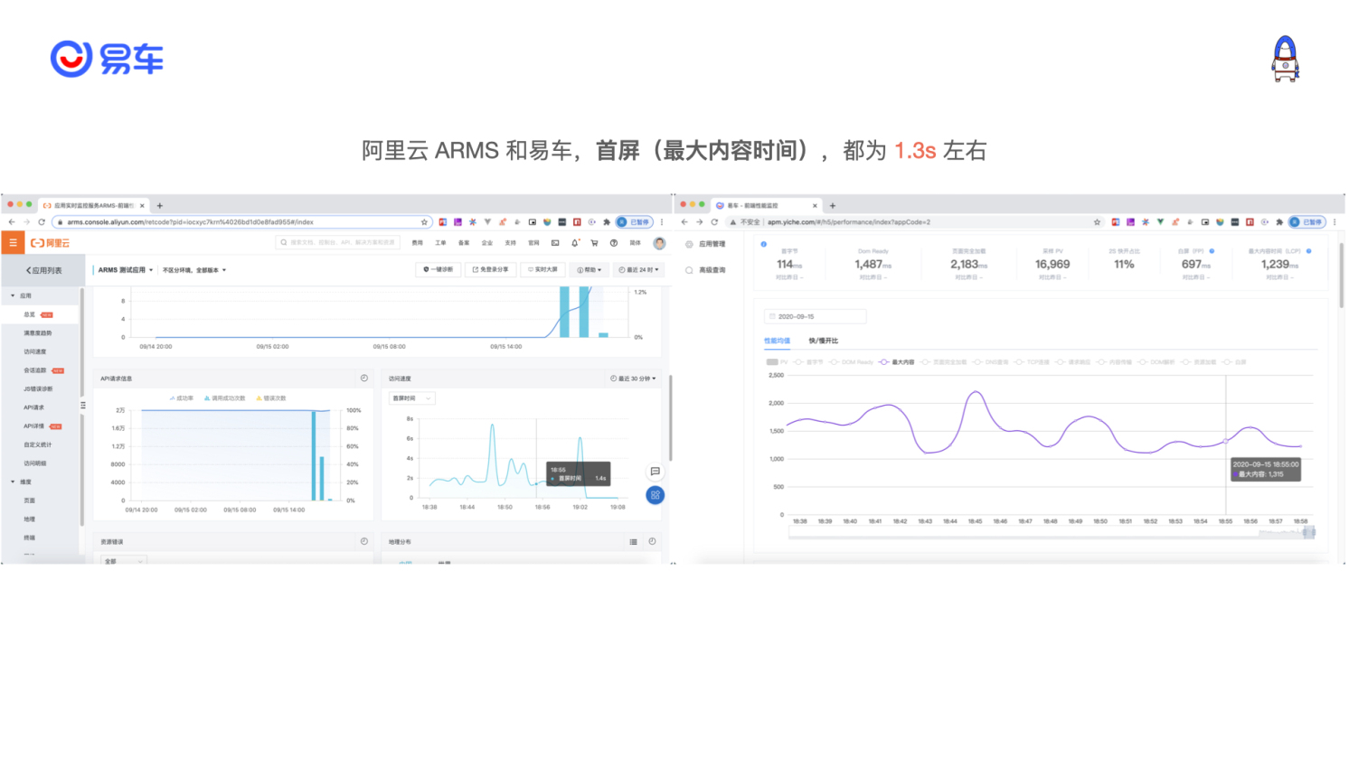The height and width of the screenshot is (758, 1349).
Task: Toggle the 首字节 series in legend
Action: 808,362
